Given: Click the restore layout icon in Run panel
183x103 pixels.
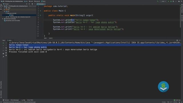Looking at the screenshot, I should [3, 54].
